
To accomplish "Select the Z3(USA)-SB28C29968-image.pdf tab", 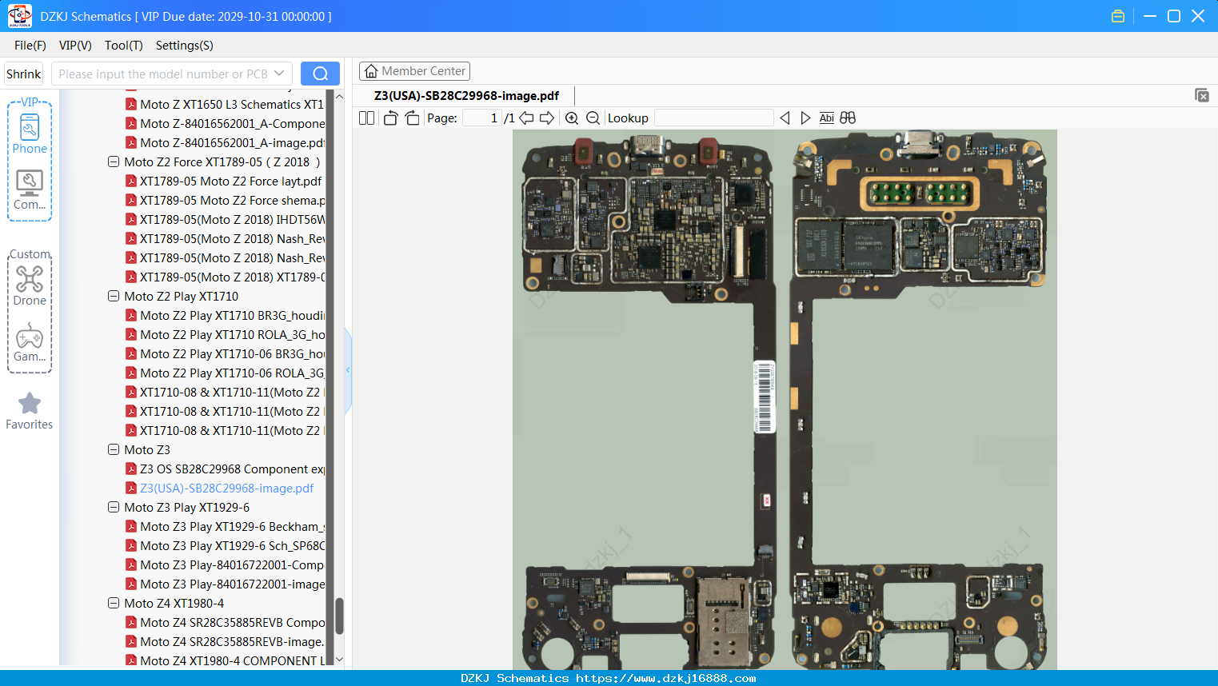I will point(467,96).
